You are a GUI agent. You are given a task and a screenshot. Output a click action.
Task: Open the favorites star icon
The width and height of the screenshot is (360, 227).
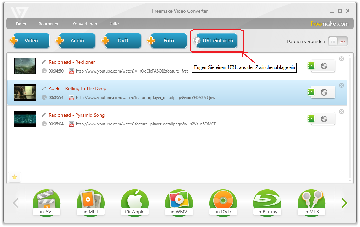coord(14,177)
